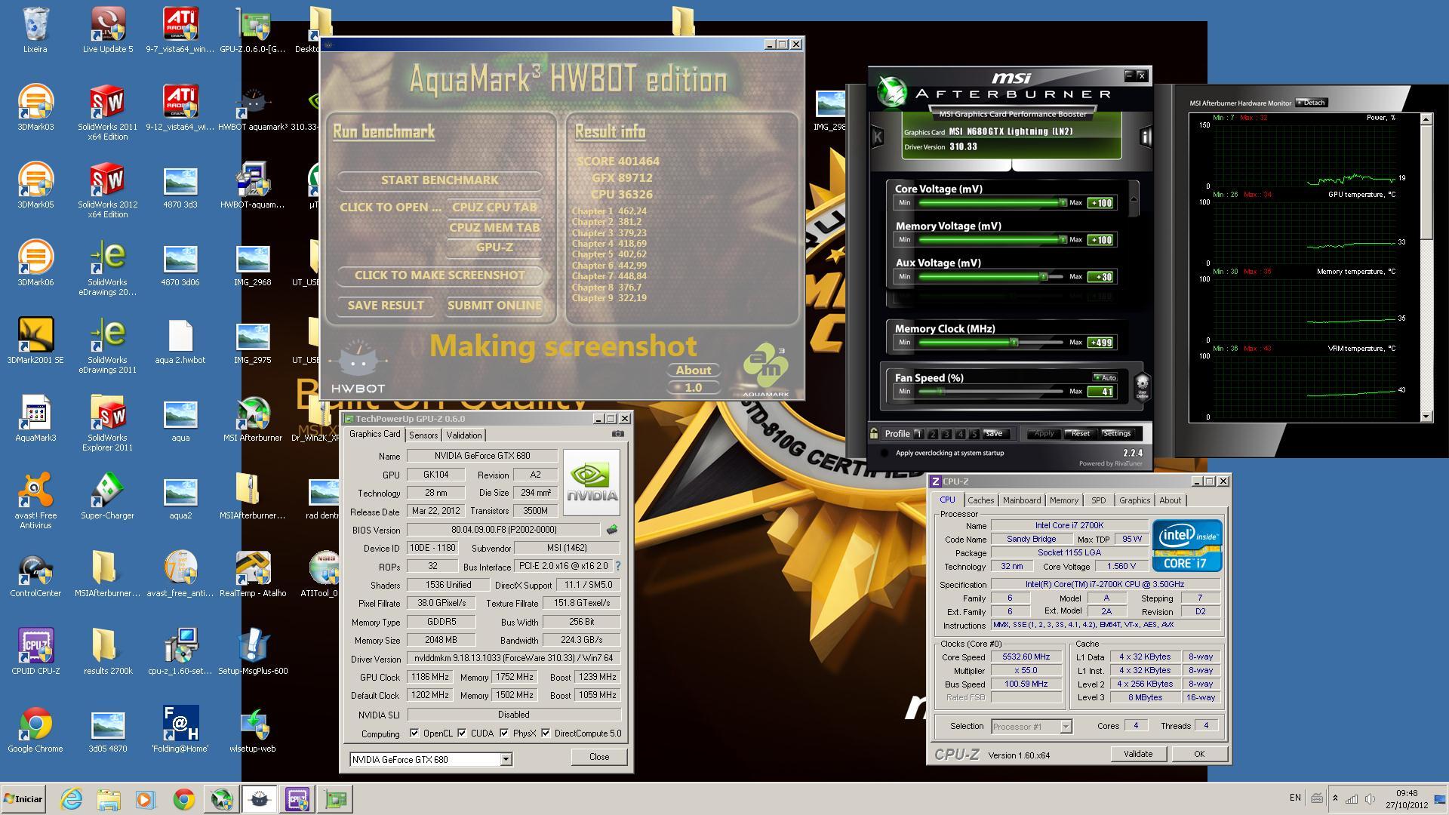Toggle the PhysX checkbox in GPU-Z
Viewport: 1449px width, 815px height.
coord(503,733)
